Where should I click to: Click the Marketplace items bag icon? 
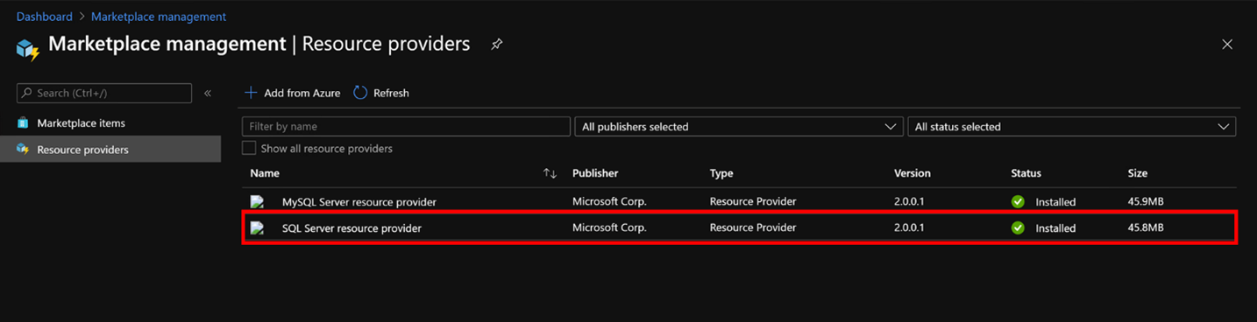pyautogui.click(x=23, y=123)
